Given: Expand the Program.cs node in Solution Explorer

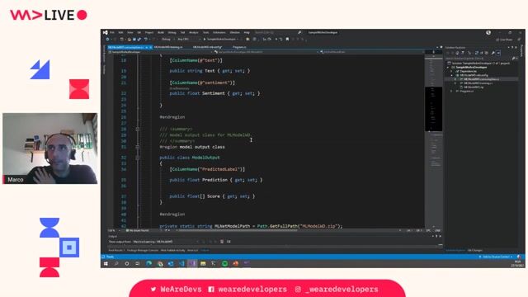Looking at the screenshot, I should (x=451, y=92).
